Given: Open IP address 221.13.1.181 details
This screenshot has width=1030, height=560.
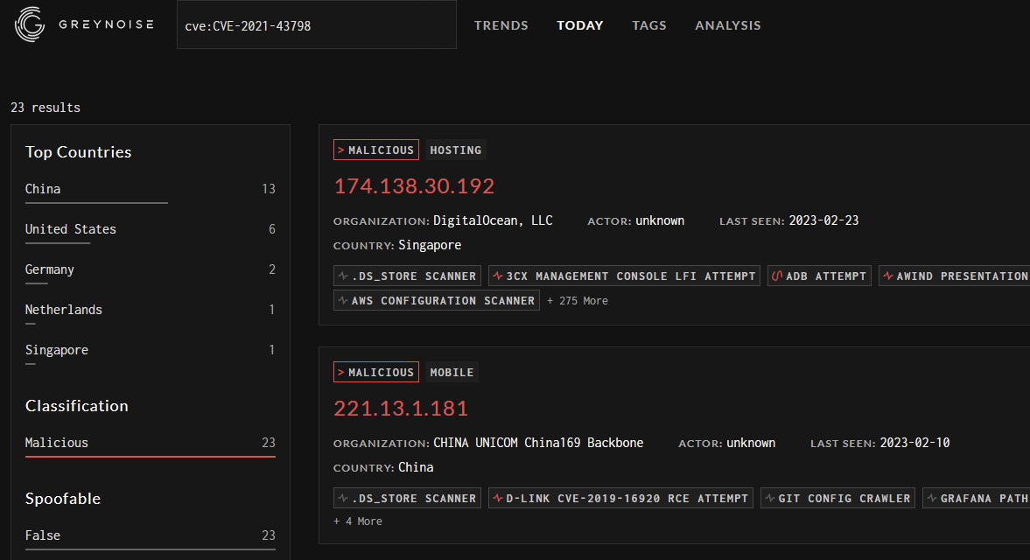Looking at the screenshot, I should [401, 409].
